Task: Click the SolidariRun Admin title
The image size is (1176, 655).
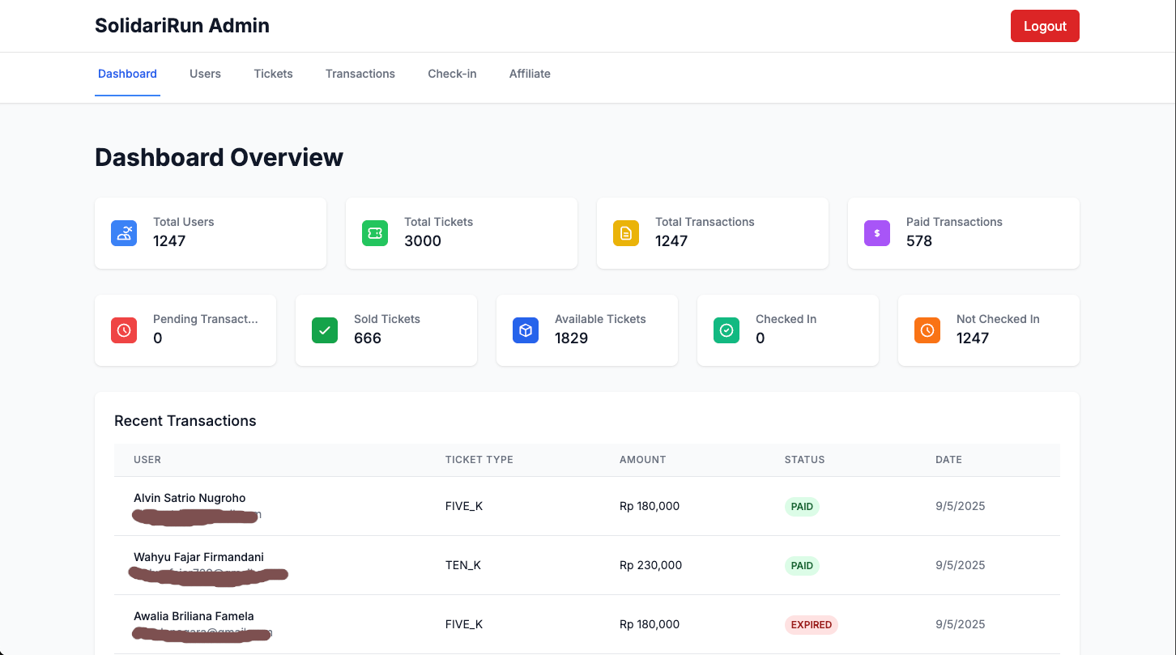Action: pos(182,26)
